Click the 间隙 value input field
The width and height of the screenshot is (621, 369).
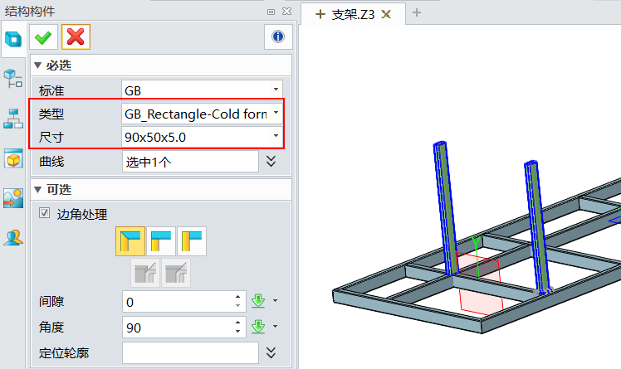pyautogui.click(x=178, y=302)
